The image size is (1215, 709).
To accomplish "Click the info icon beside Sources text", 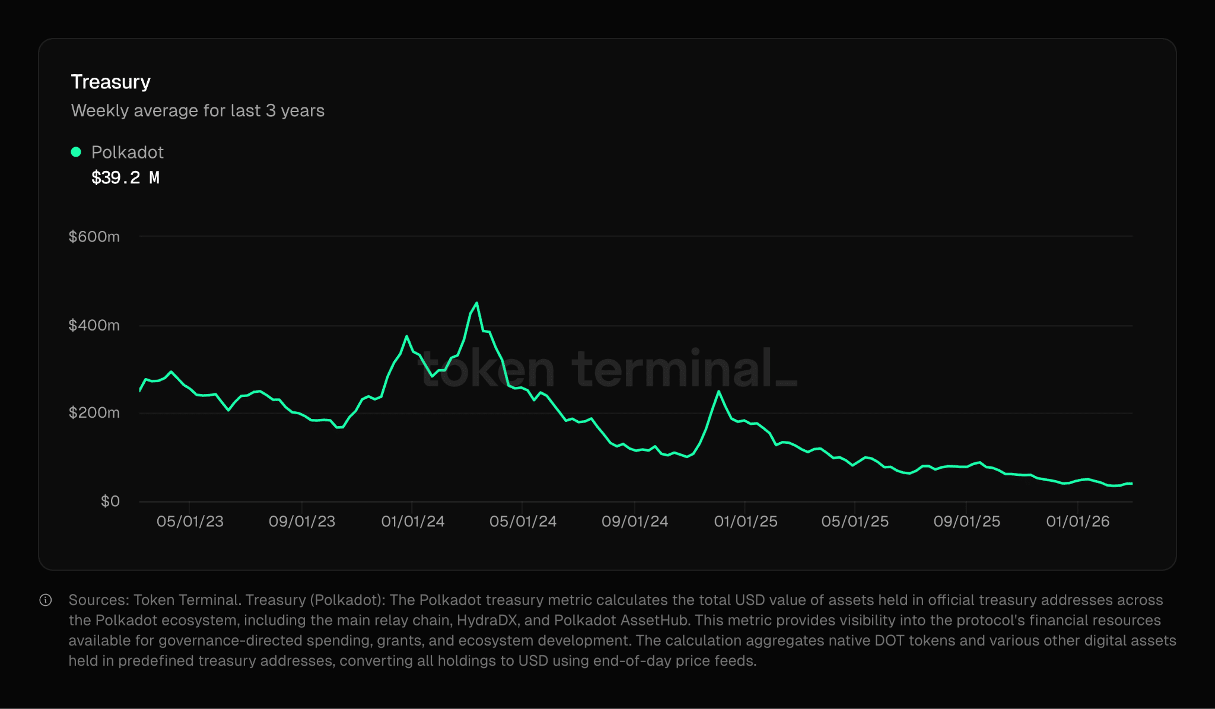I will pos(46,600).
